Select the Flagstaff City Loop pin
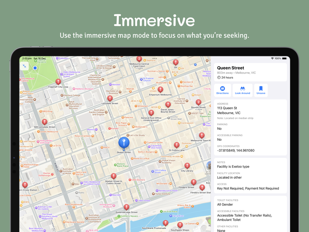 pyautogui.click(x=58, y=81)
